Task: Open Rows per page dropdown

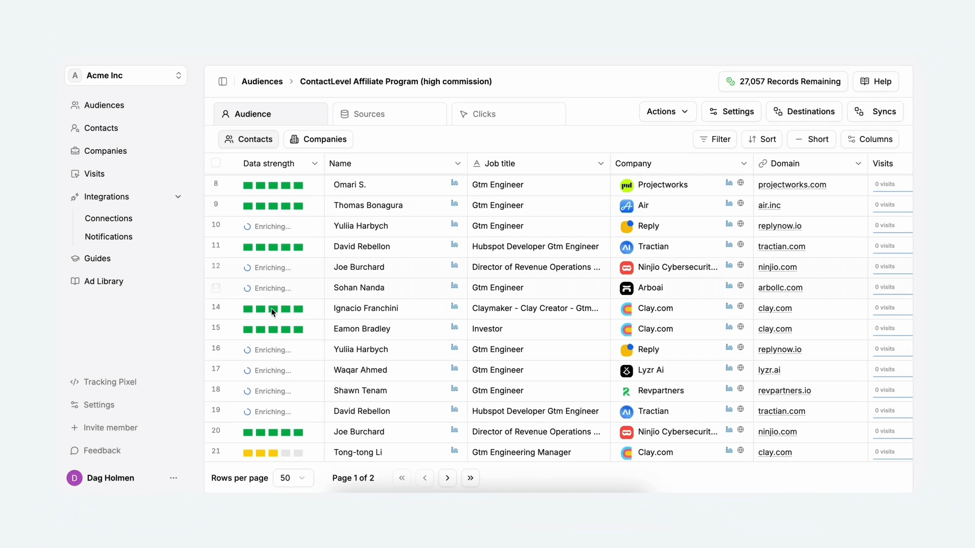Action: pos(293,478)
